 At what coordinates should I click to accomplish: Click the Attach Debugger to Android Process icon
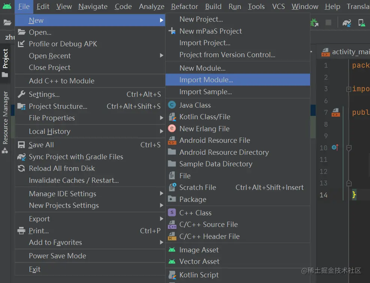click(314, 23)
